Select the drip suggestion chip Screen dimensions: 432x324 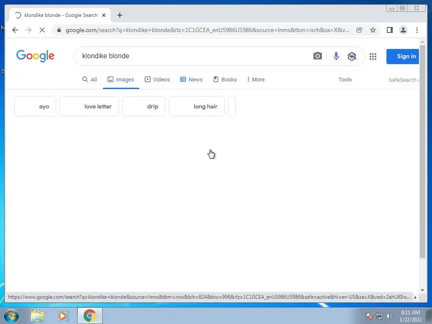144,106
